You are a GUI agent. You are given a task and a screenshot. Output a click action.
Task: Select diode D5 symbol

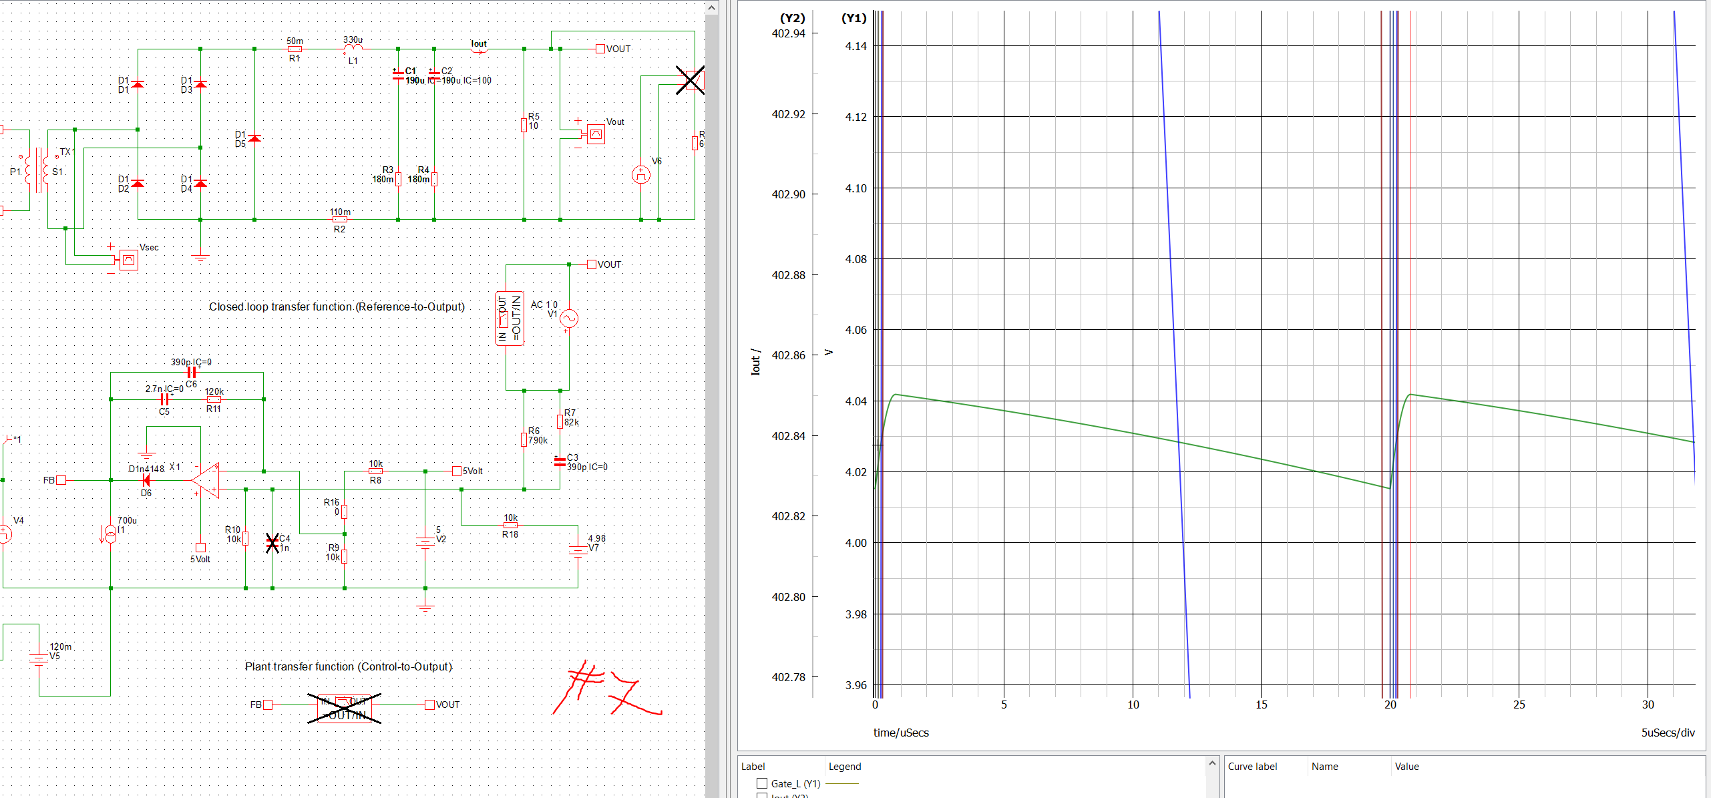point(254,138)
